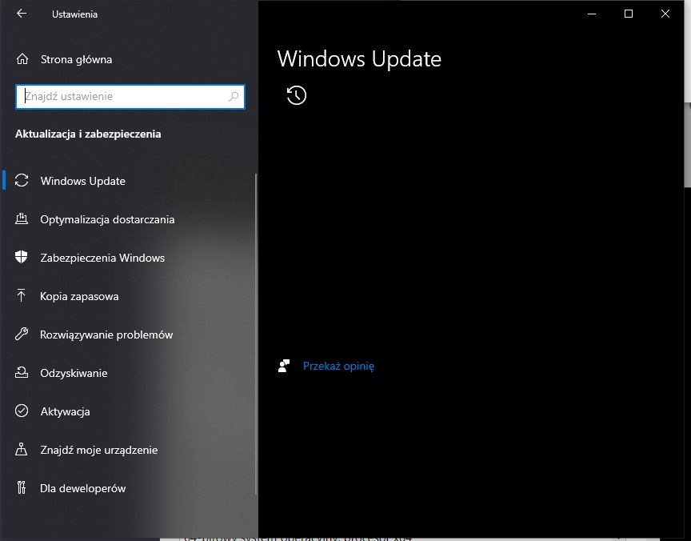Click the home icon beside Strona główna
Image resolution: width=691 pixels, height=541 pixels.
point(22,59)
